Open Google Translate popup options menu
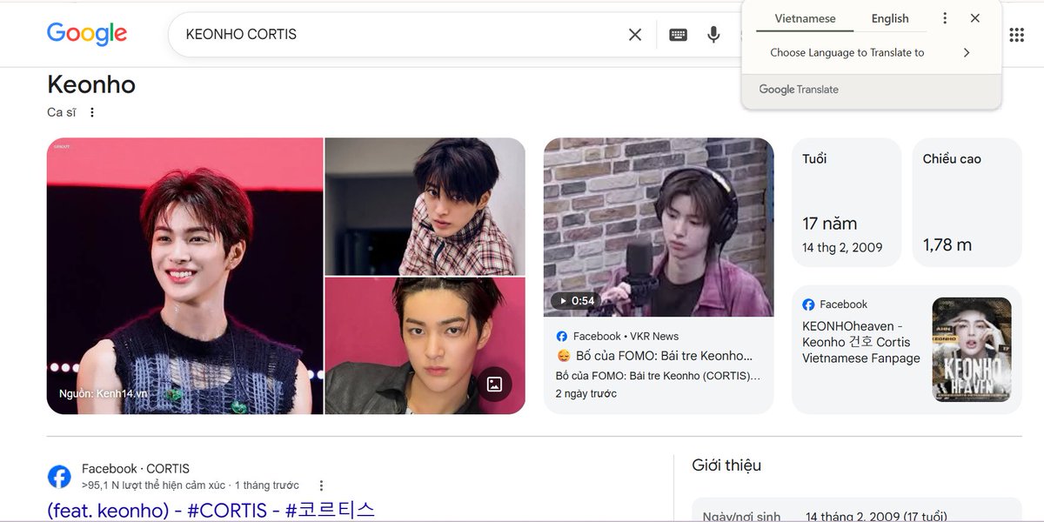 945,18
